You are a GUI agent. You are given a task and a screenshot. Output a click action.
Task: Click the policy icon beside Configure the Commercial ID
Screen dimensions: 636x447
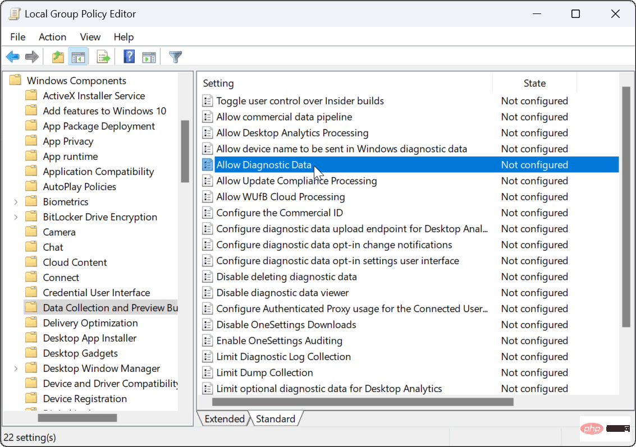(207, 213)
